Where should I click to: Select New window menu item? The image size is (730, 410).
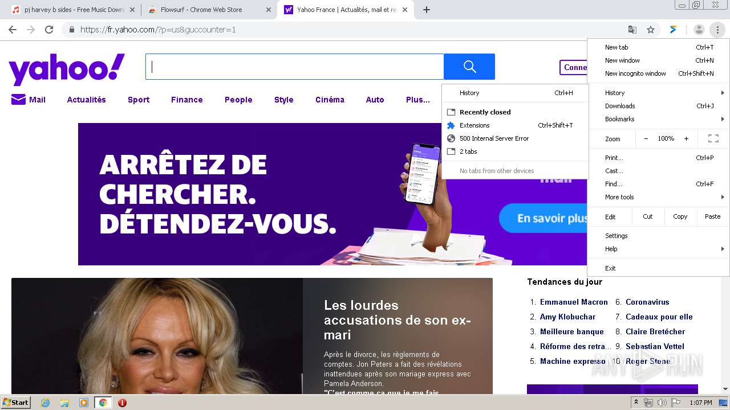pyautogui.click(x=659, y=60)
